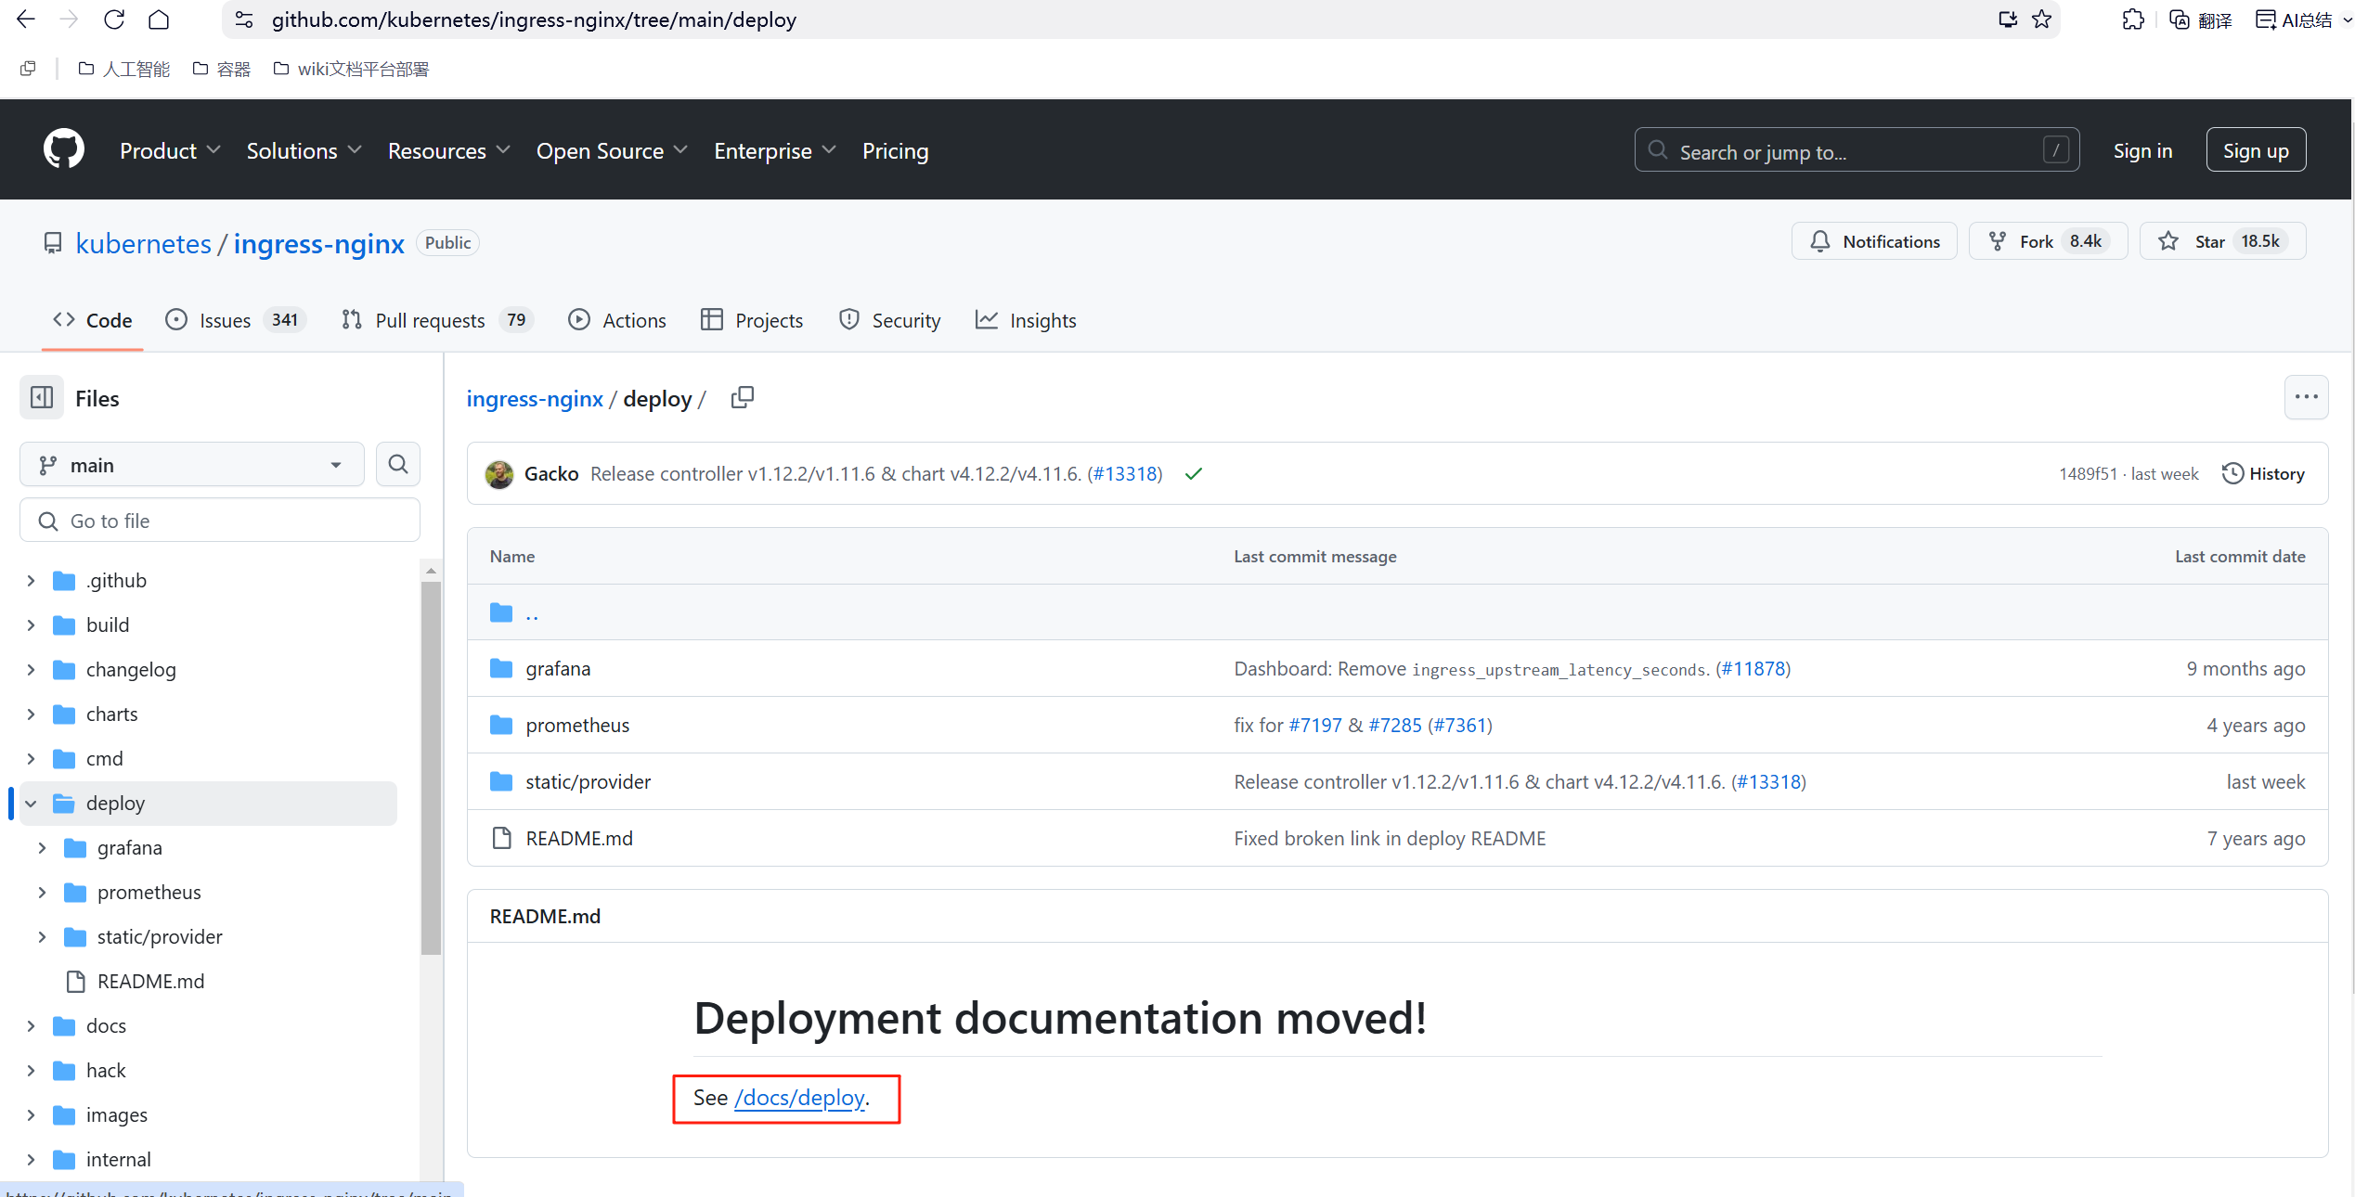Collapse the deploy folder in tree
Viewport: 2355px width, 1197px height.
pyautogui.click(x=31, y=804)
